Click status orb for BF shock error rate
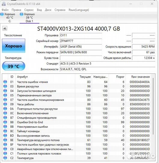Viewport: 159px width, 163px height. tap(5, 144)
